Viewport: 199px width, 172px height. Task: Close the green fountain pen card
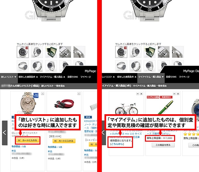click(x=178, y=94)
